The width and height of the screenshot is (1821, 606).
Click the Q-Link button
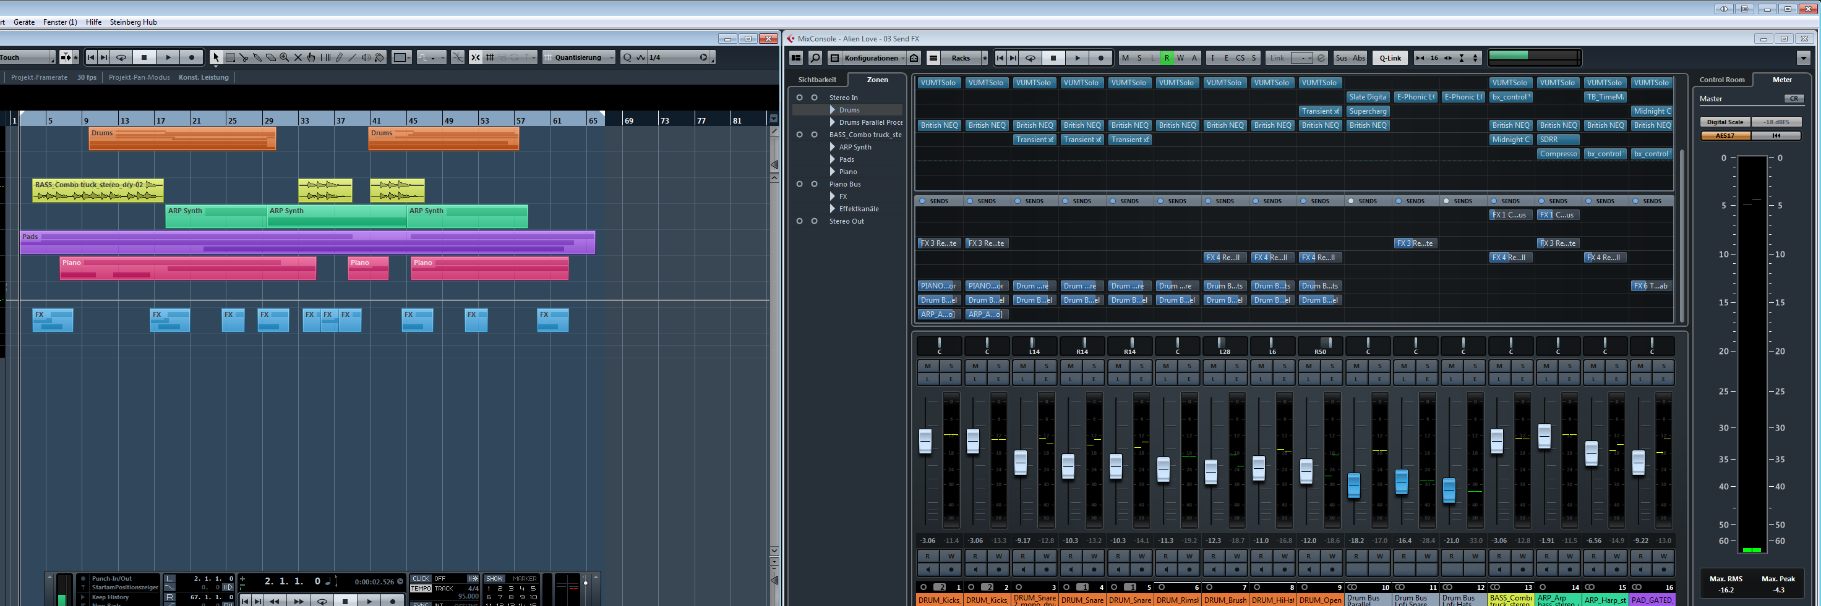point(1390,57)
